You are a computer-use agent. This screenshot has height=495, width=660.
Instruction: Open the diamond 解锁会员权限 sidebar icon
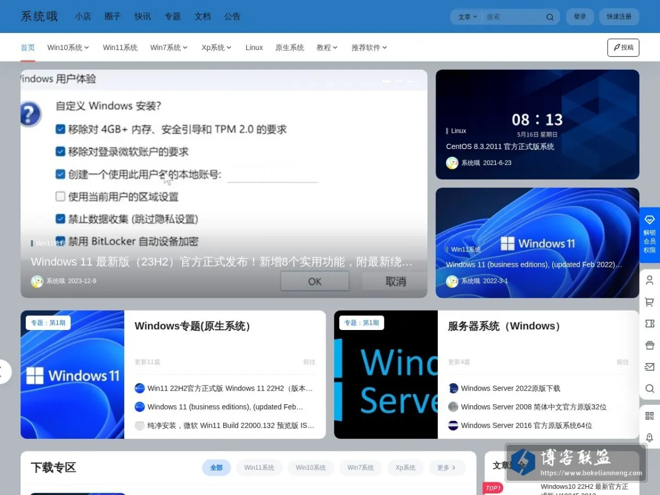coord(650,234)
